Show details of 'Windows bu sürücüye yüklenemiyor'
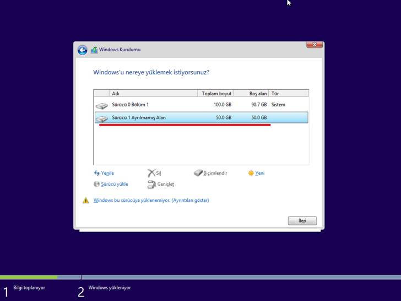This screenshot has width=401, height=301. (x=151, y=201)
